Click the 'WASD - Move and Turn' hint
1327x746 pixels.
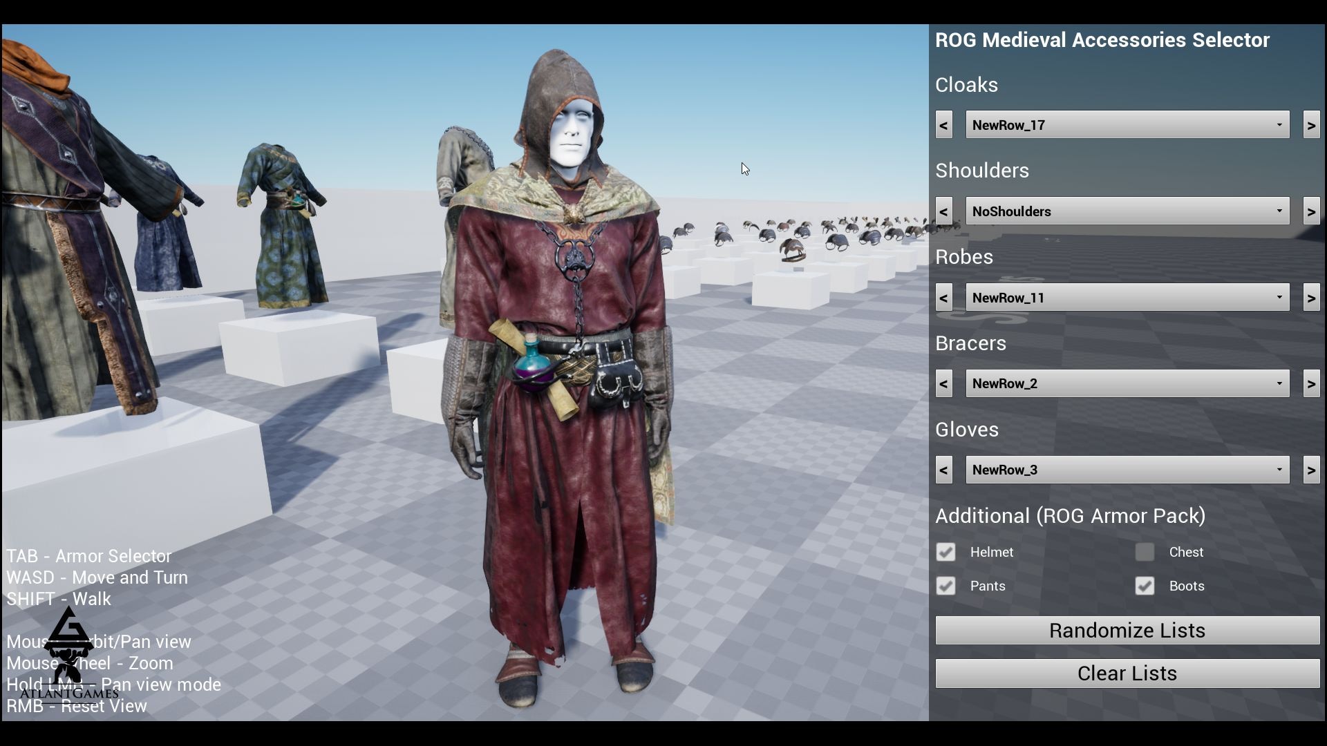pos(97,577)
